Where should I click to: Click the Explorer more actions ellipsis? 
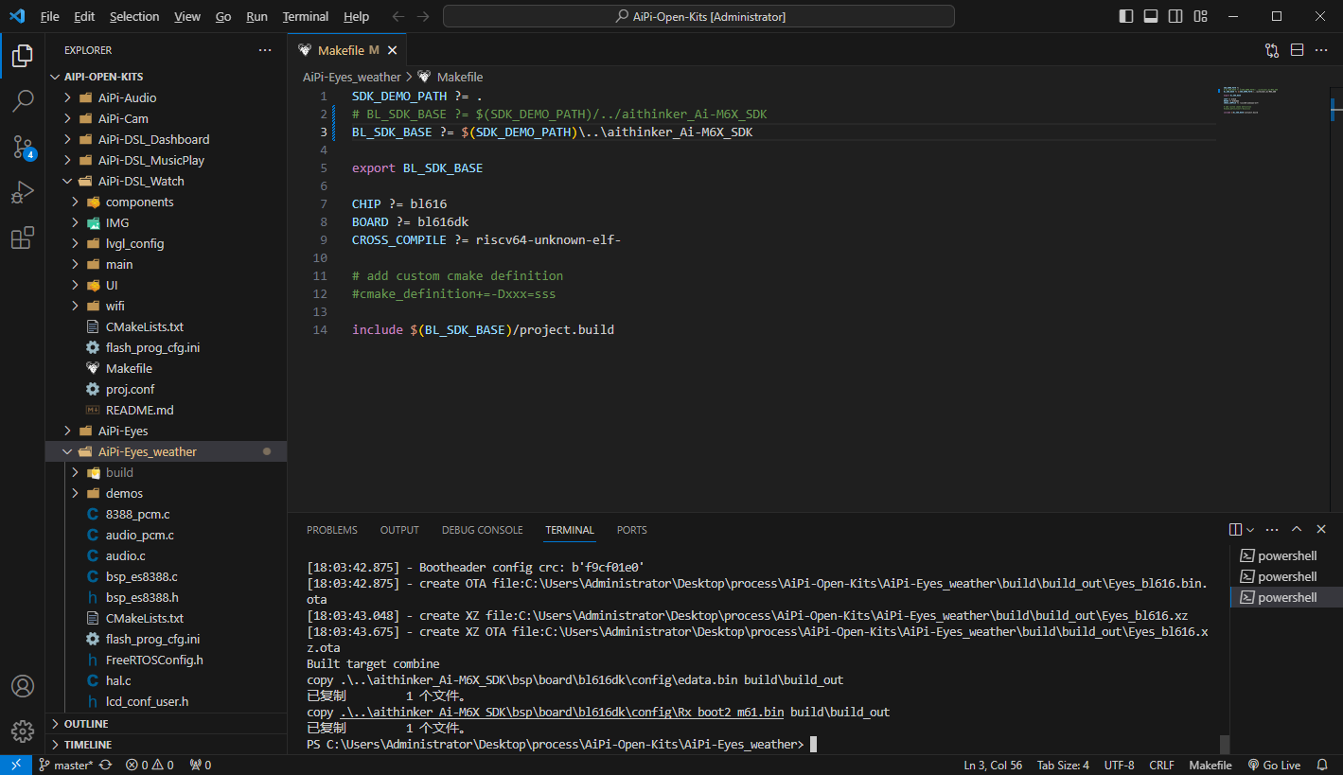[265, 50]
